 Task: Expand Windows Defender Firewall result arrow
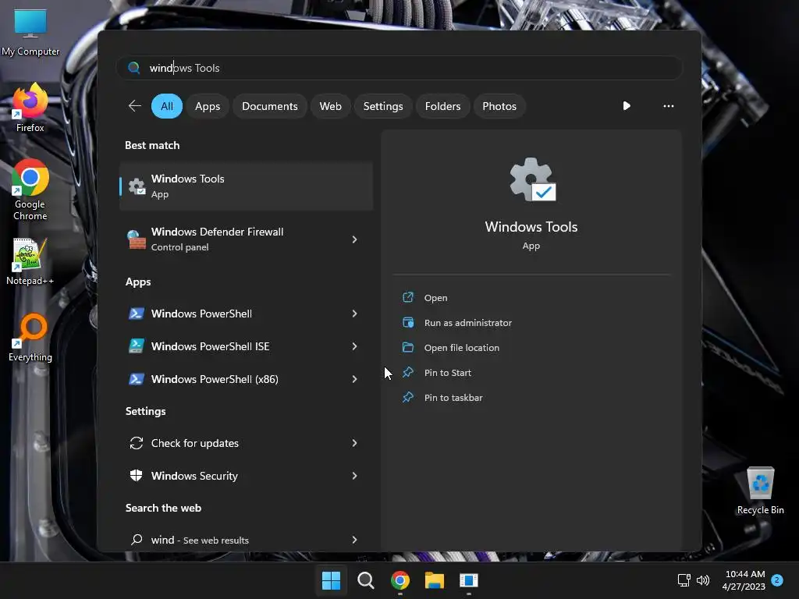(x=355, y=239)
